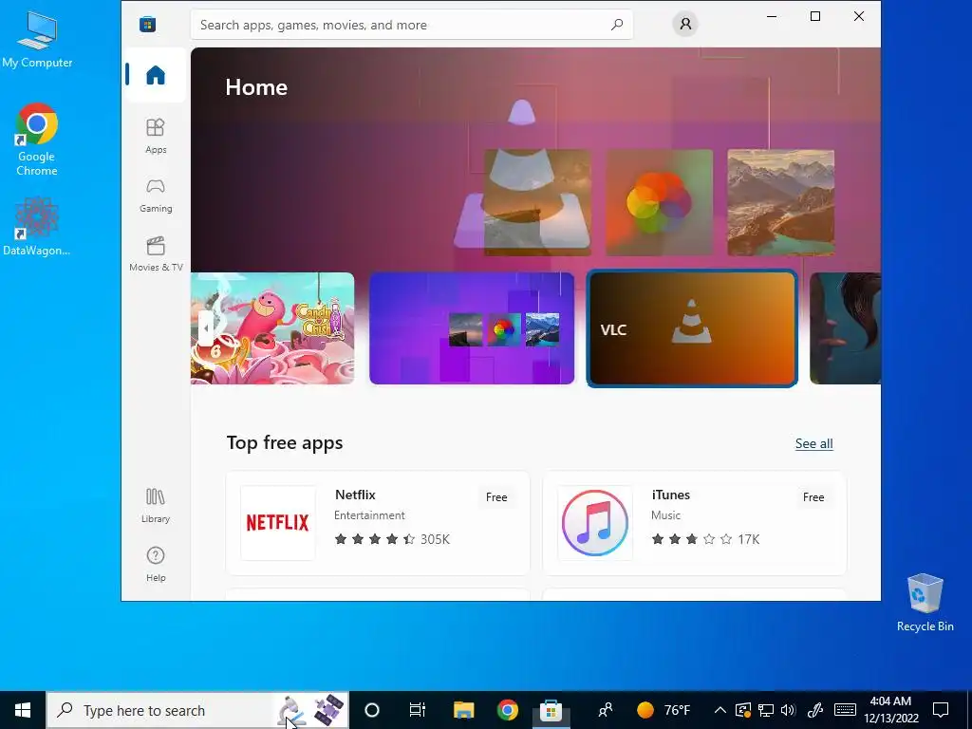
Task: Click the mountain landscape image in the hero banner
Action: pyautogui.click(x=780, y=203)
